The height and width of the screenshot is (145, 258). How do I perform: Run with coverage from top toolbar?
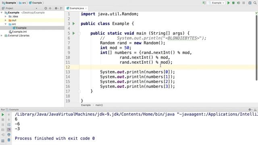238,3
